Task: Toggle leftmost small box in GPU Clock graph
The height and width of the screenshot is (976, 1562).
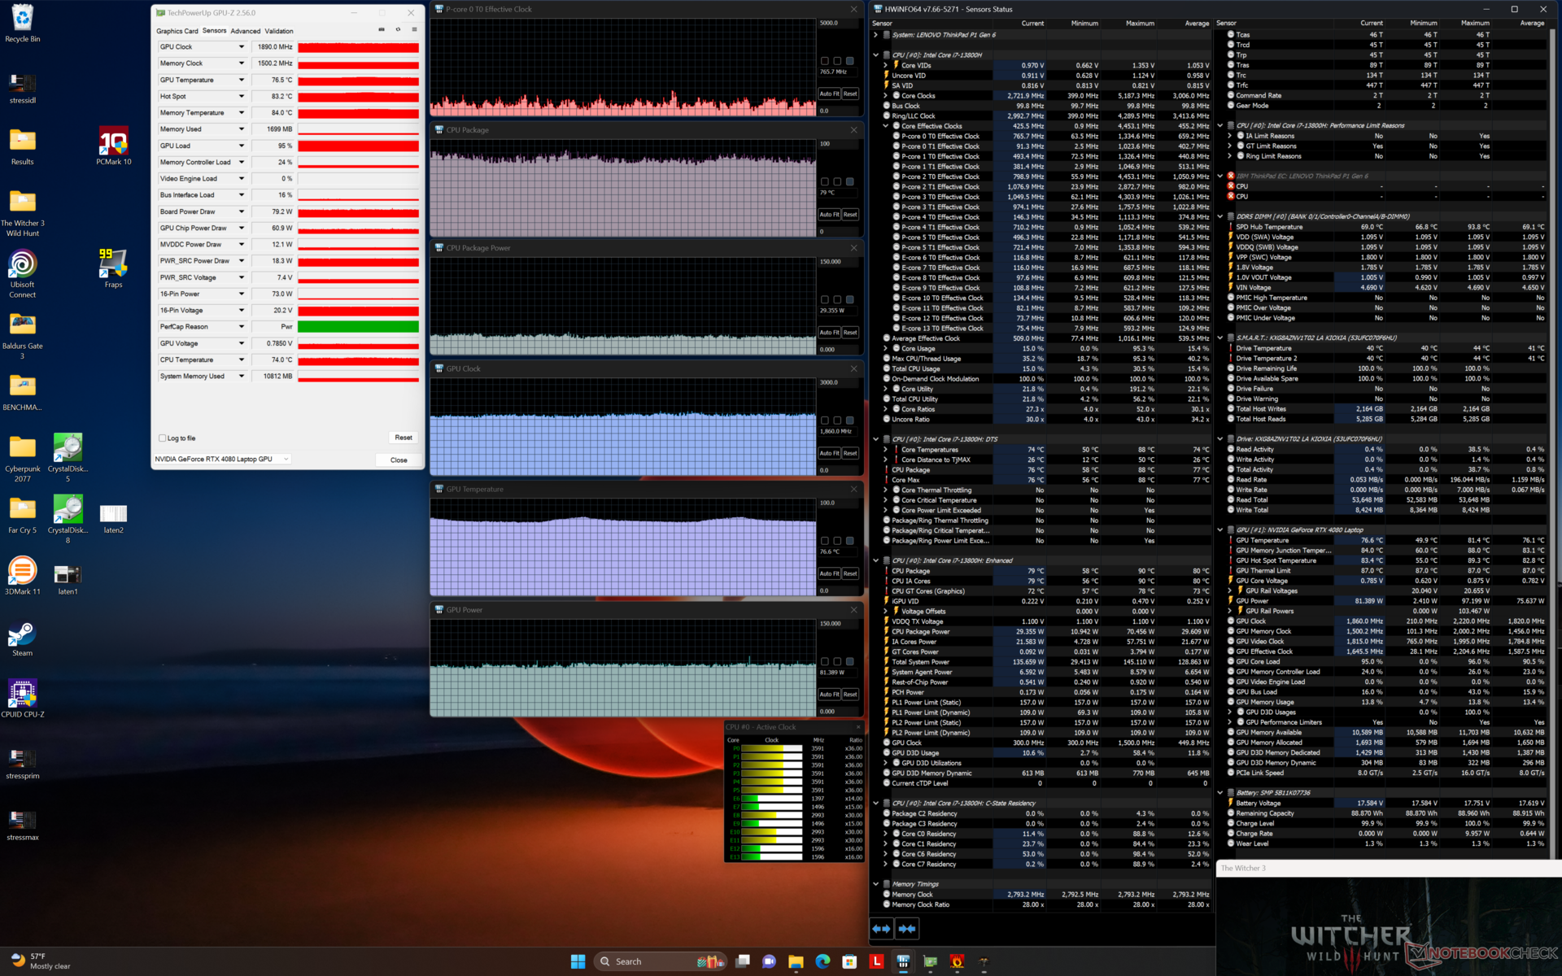Action: point(825,420)
